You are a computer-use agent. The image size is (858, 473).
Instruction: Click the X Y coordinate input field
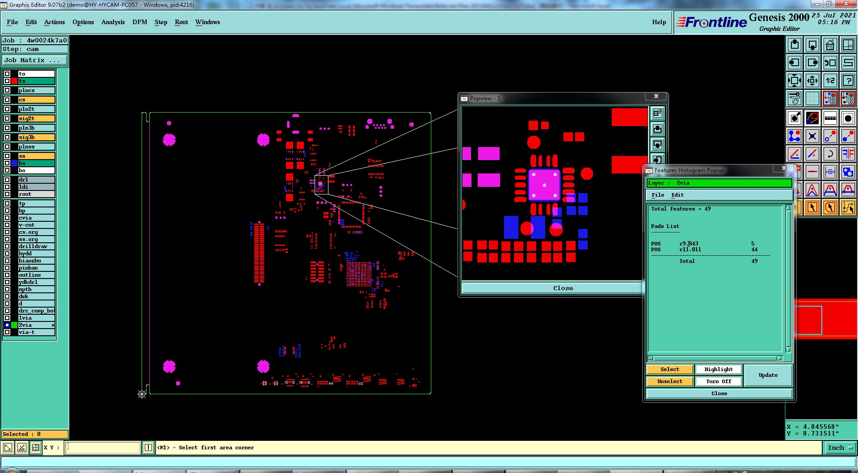[x=102, y=448]
